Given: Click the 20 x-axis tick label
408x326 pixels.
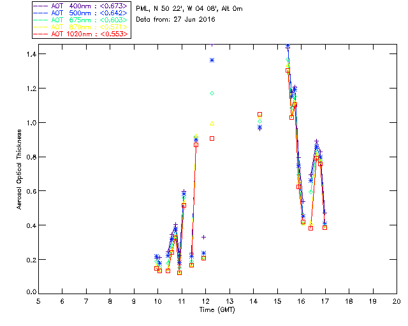Looking at the screenshot, I should coord(397,301).
